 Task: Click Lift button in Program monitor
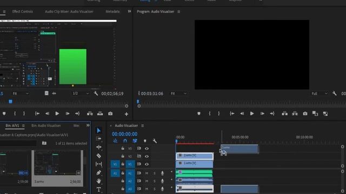[x=284, y=114]
